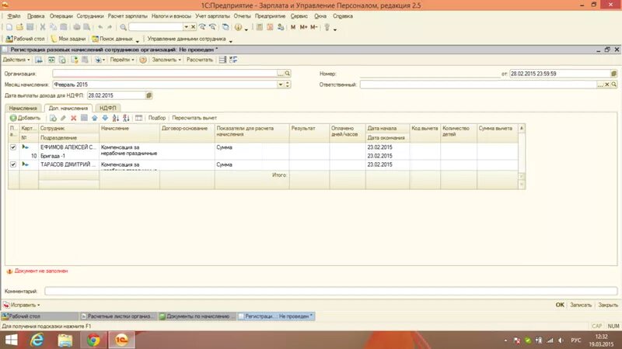The width and height of the screenshot is (622, 349).
Task: Sort table rows ascending
Action: tap(115, 118)
